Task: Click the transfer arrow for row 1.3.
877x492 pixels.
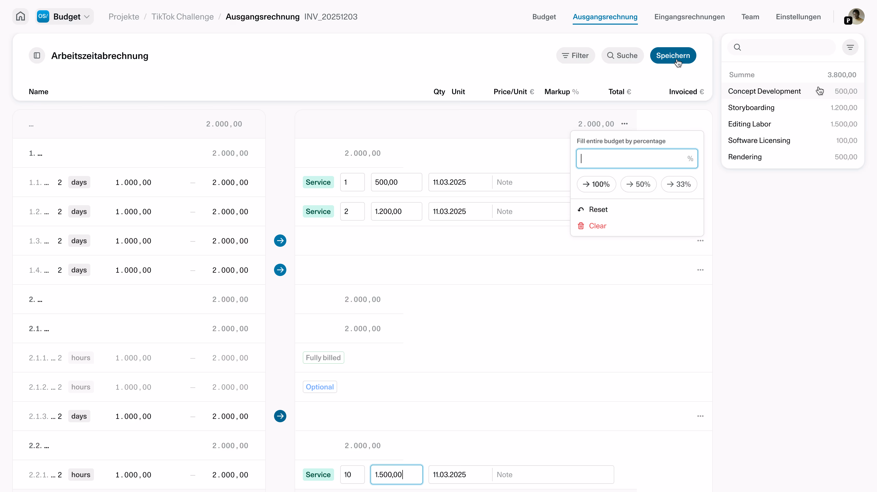Action: coord(280,241)
